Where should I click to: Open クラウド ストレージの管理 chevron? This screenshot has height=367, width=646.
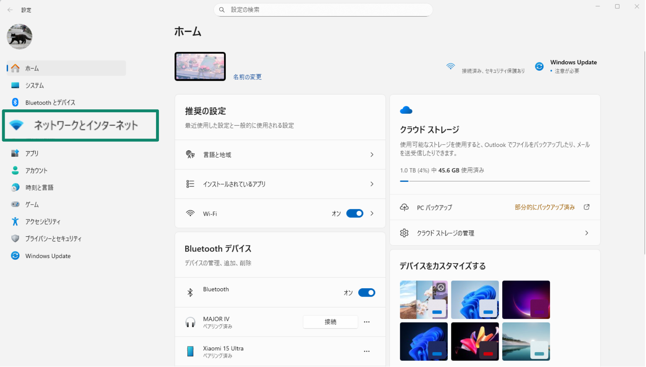(586, 233)
